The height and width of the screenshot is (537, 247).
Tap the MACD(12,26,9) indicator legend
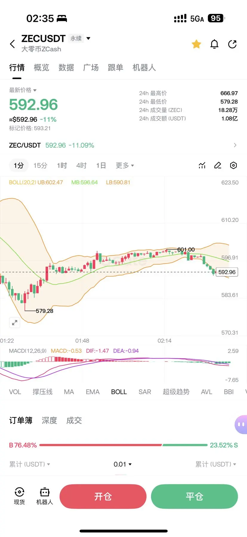[28, 351]
